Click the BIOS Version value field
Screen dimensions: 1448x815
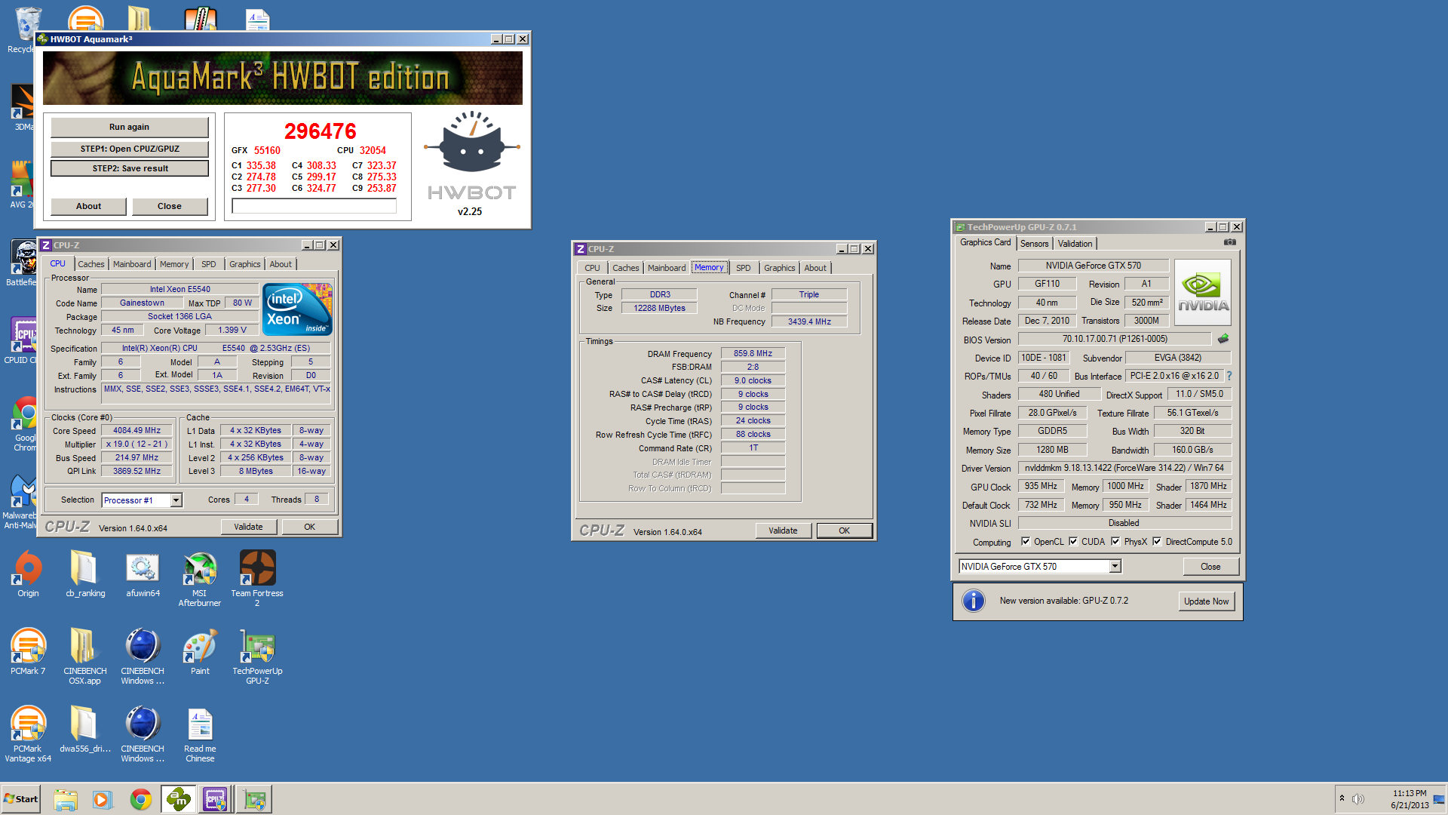[x=1115, y=339]
